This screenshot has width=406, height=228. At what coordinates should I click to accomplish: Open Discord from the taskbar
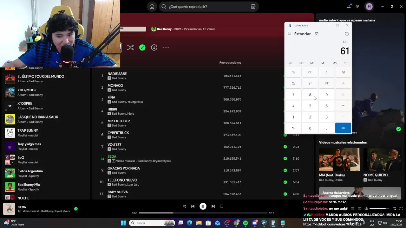click(255, 223)
